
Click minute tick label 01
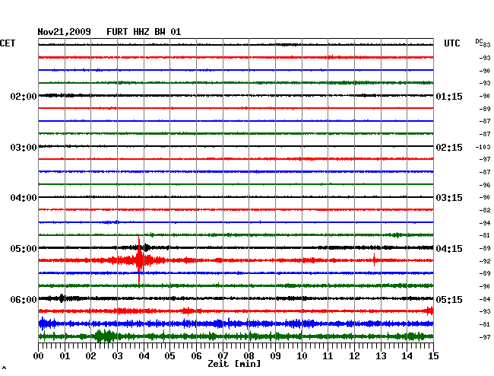[65, 356]
